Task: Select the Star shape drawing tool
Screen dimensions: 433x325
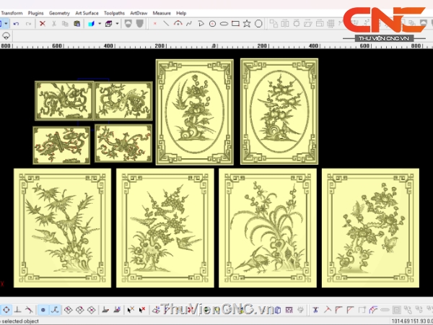Action: click(247, 24)
